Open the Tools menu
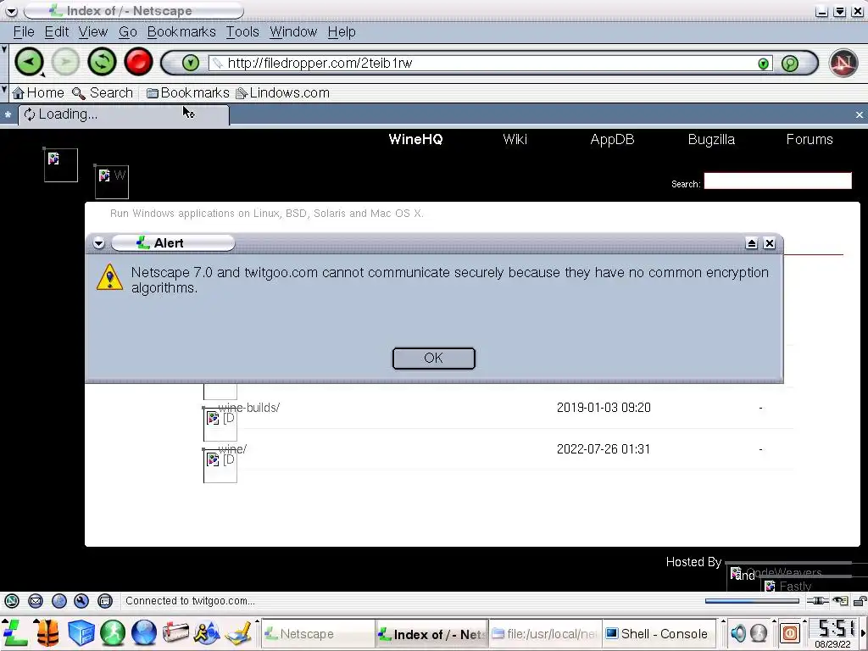The height and width of the screenshot is (651, 868). pyautogui.click(x=242, y=32)
